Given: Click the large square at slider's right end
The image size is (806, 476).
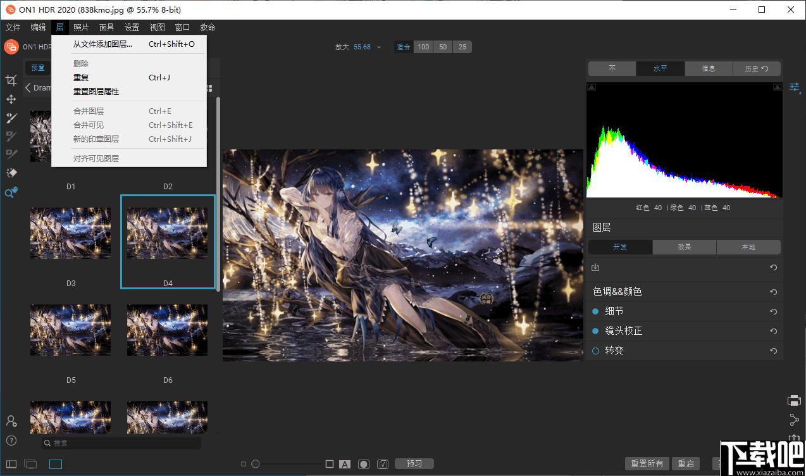Looking at the screenshot, I should click(x=330, y=464).
